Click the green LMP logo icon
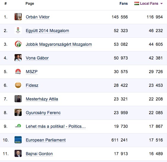 point(18,126)
